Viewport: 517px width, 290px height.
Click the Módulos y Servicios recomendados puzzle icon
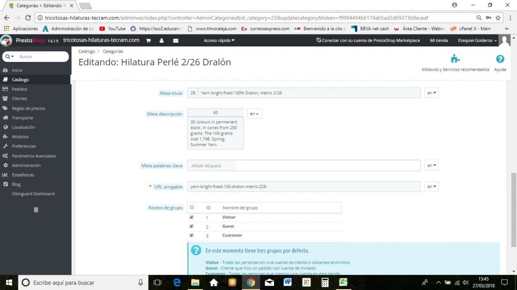point(455,59)
